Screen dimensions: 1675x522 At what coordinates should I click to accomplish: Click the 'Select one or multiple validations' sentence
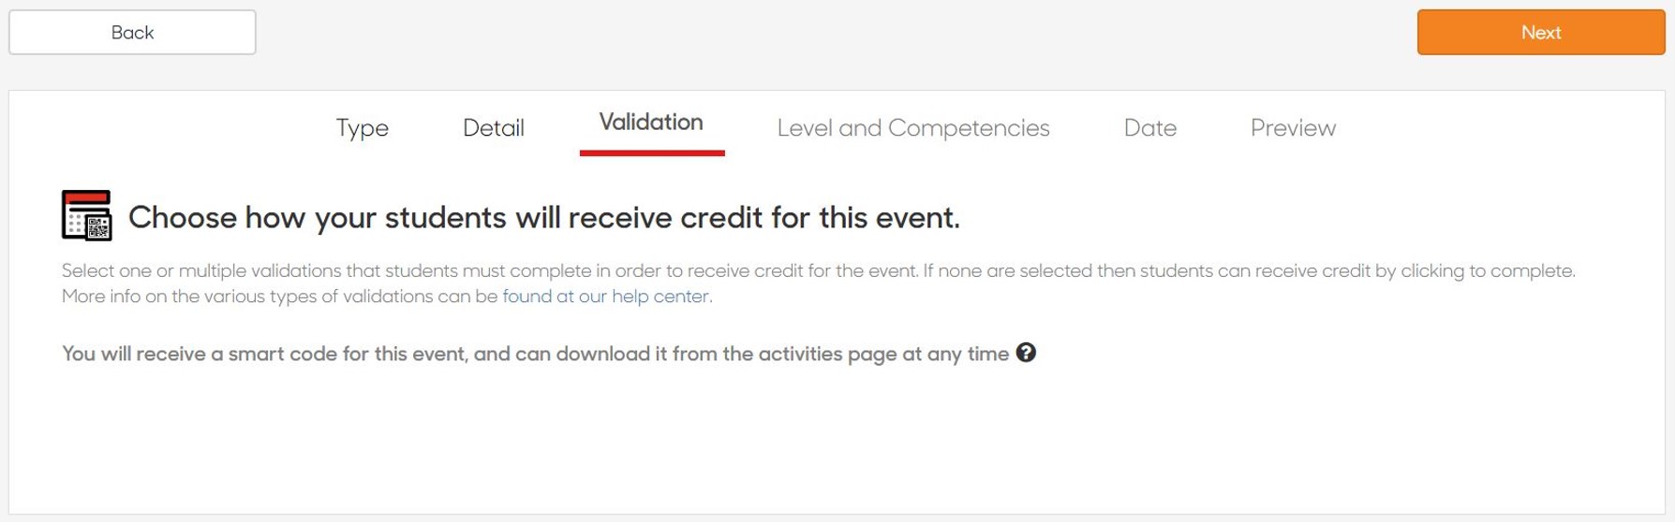point(490,271)
